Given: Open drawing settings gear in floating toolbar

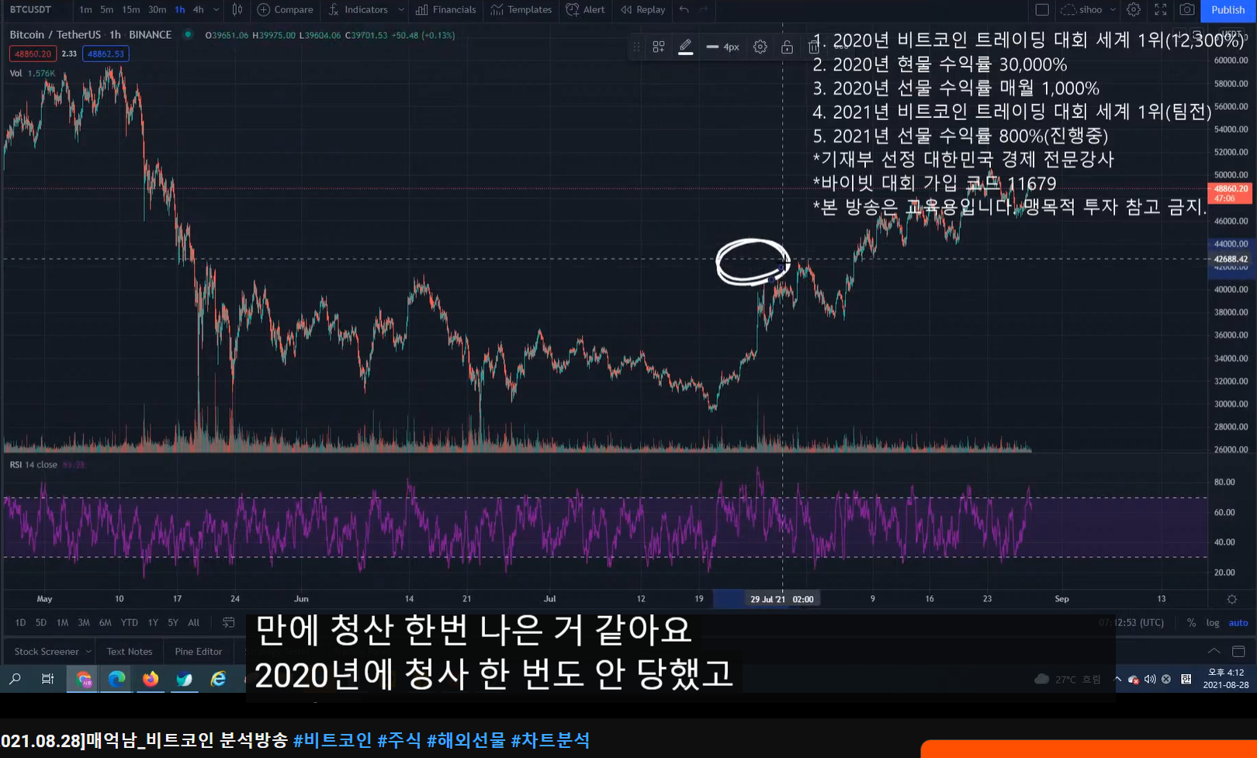Looking at the screenshot, I should click(x=760, y=47).
